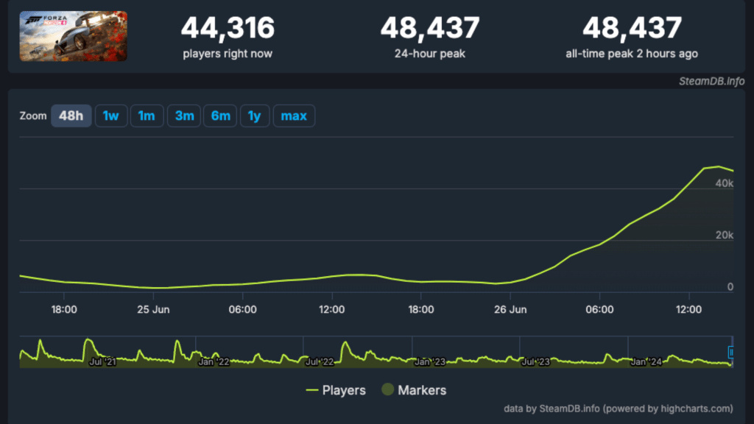Viewport: 754px width, 424px height.
Task: Grab the navigator range handle at right edge
Action: pyautogui.click(x=731, y=353)
